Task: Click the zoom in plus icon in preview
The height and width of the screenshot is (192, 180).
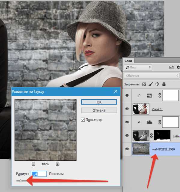Action: [58, 164]
